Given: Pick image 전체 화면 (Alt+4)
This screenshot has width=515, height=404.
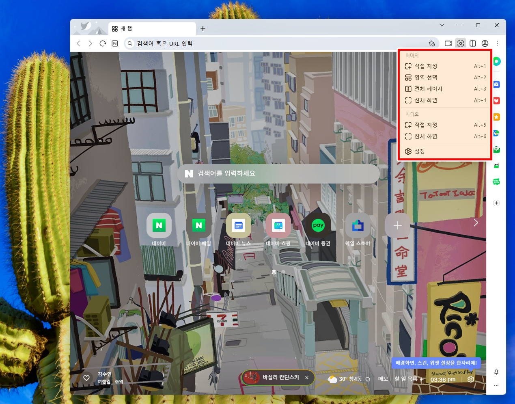Looking at the screenshot, I should (x=445, y=100).
